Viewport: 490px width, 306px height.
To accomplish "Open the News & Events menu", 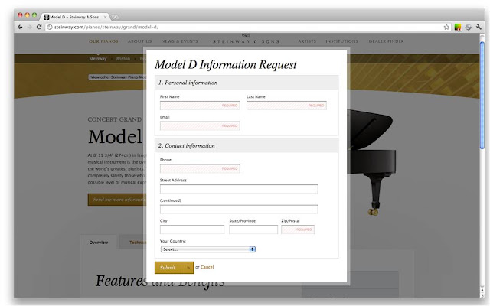I will 180,41.
